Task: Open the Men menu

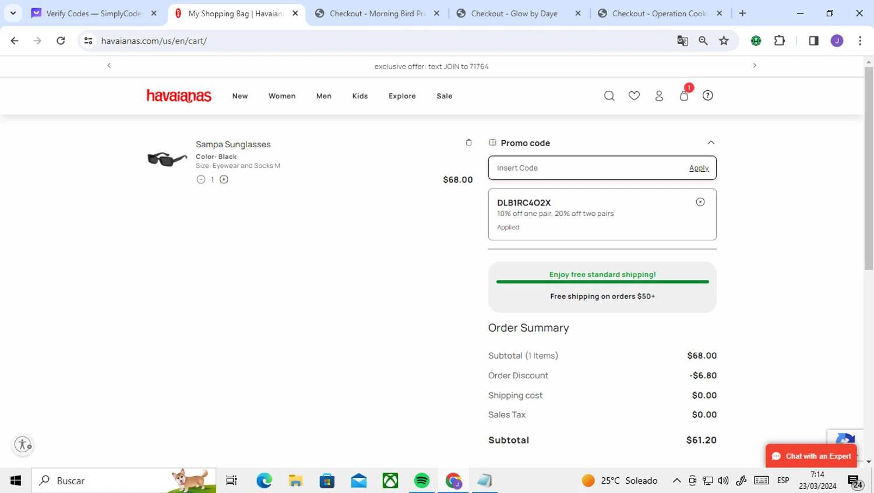Action: (324, 96)
